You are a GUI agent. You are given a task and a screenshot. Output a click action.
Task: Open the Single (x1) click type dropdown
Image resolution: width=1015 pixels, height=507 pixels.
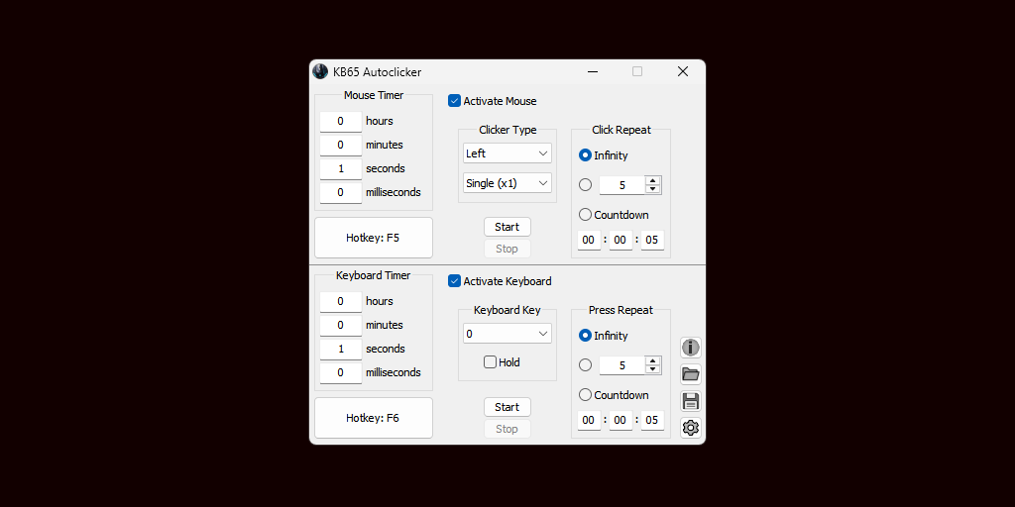click(507, 183)
